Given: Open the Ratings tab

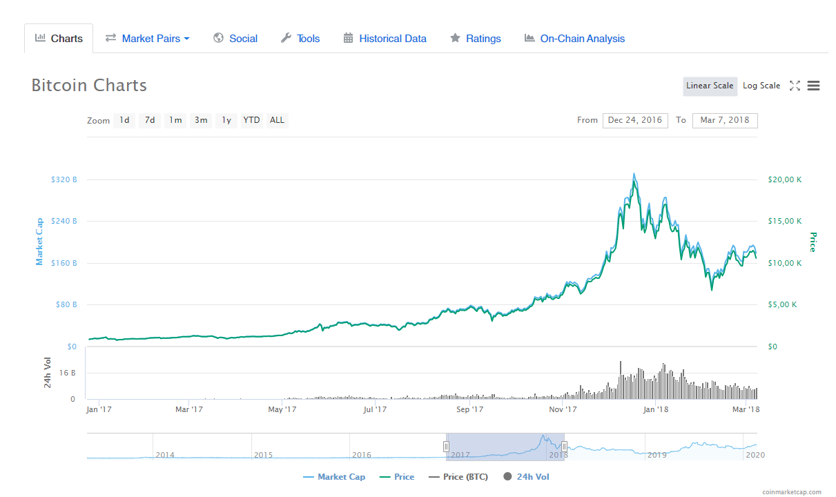Looking at the screenshot, I should [x=476, y=39].
